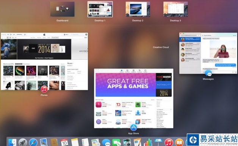Viewport: 238px width, 146px height.
Task: Click Todoist TD app icon in App Store
Action: tap(118, 105)
